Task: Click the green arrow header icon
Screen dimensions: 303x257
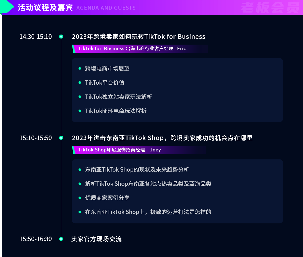Action: [x=7, y=7]
